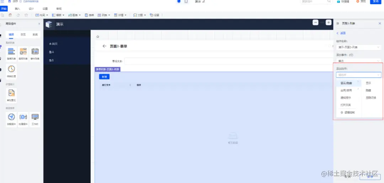The width and height of the screenshot is (384, 183).
Task: Click the 单行文本 input field
Action: click(x=229, y=61)
